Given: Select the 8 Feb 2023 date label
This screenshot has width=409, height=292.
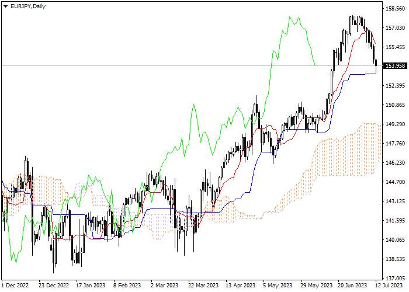Looking at the screenshot, I should 127,285.
